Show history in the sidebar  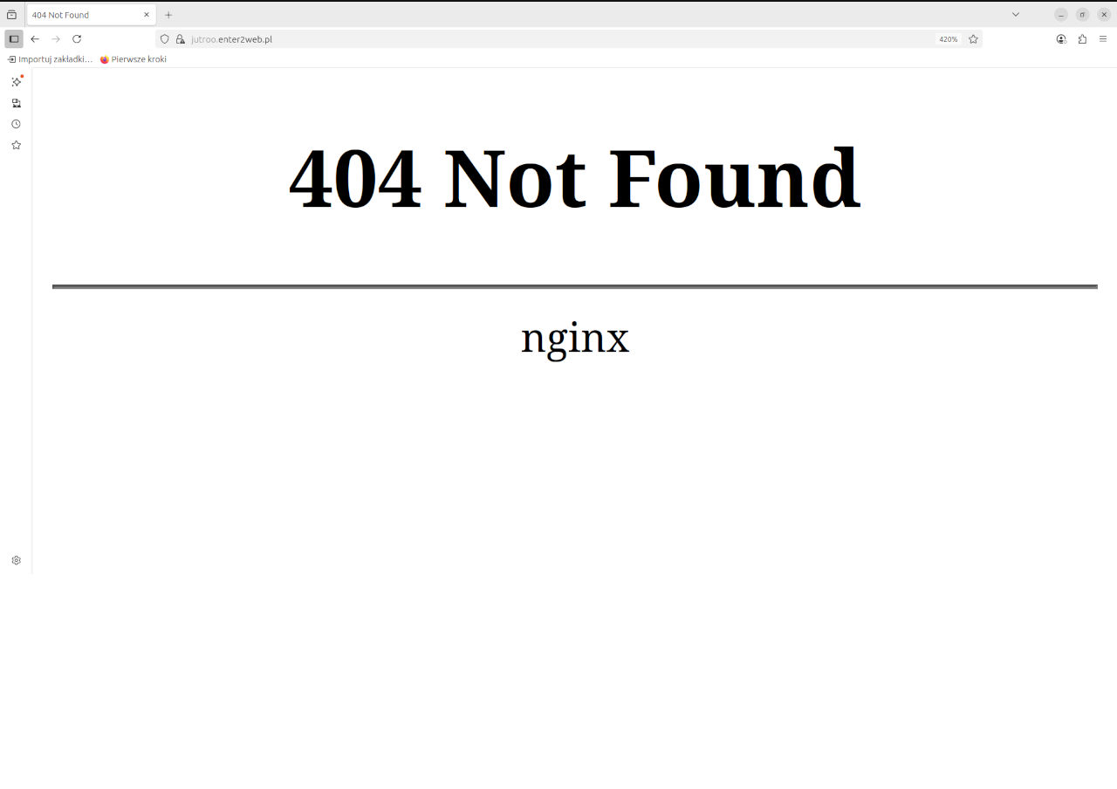16,124
